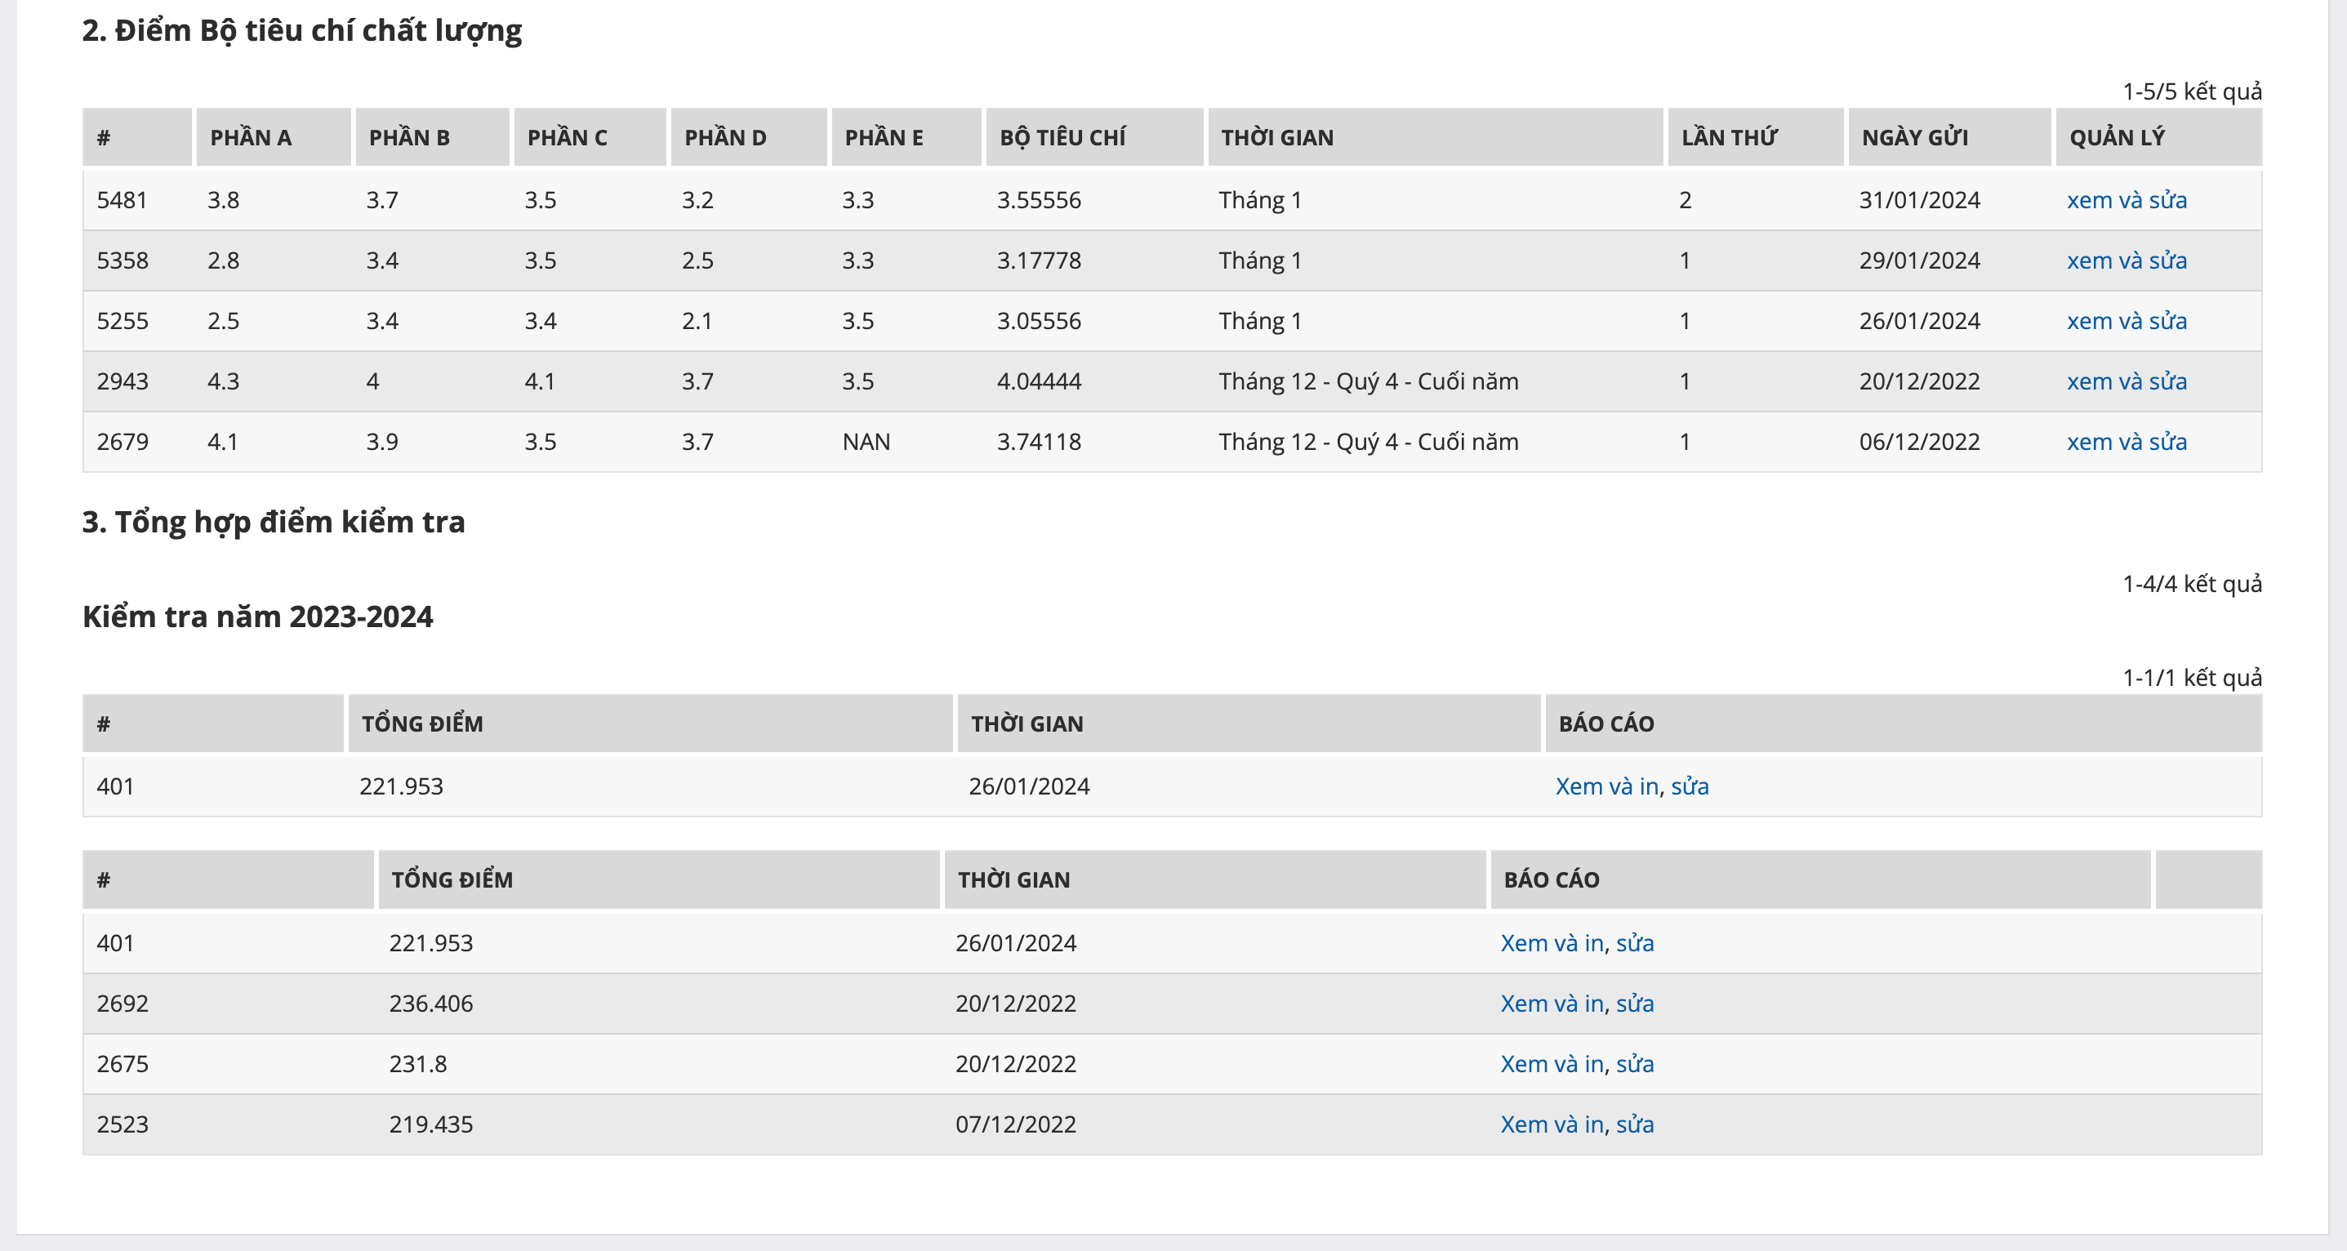Open 'xem và sửa' for row 2943
This screenshot has width=2347, height=1251.
click(2126, 381)
